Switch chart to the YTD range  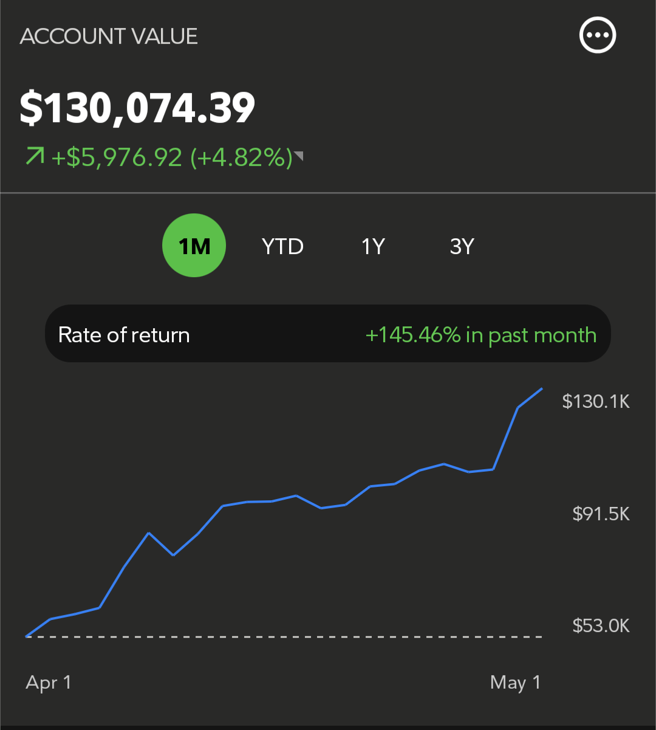tap(282, 247)
